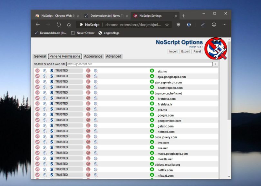
Task: Open the Settings and more menu
Action: pos(224,24)
